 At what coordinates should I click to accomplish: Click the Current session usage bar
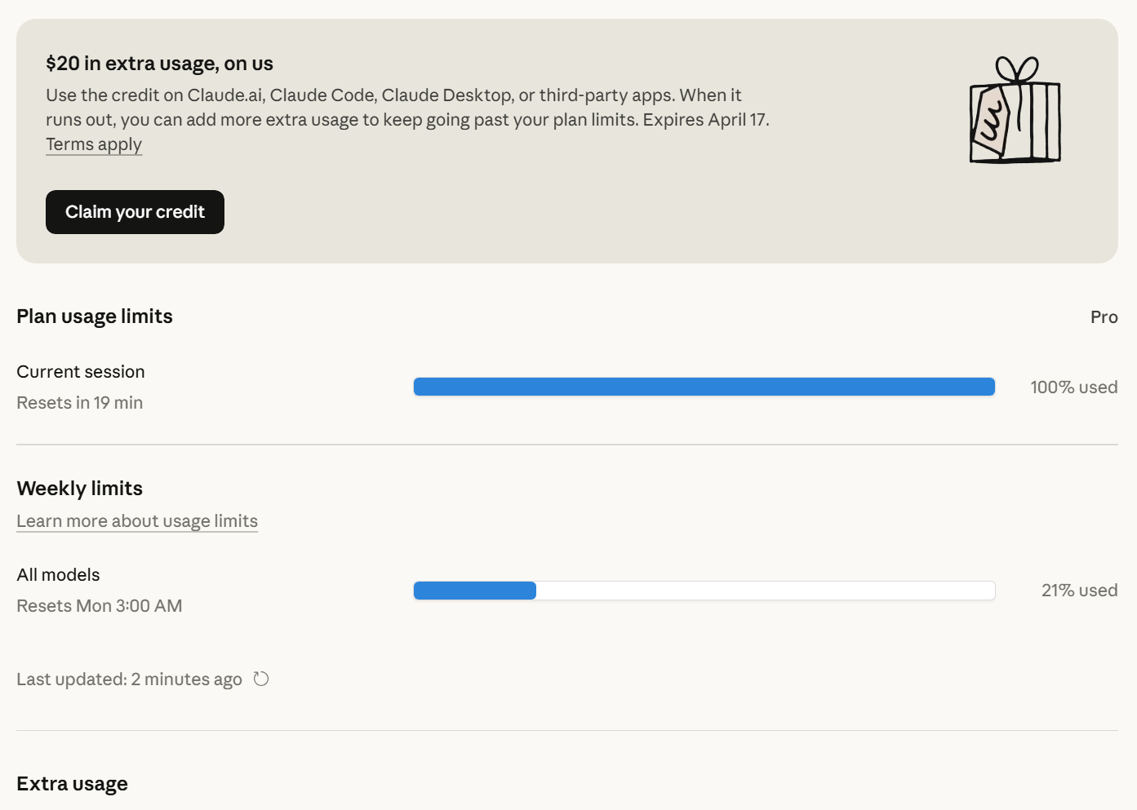(x=704, y=387)
